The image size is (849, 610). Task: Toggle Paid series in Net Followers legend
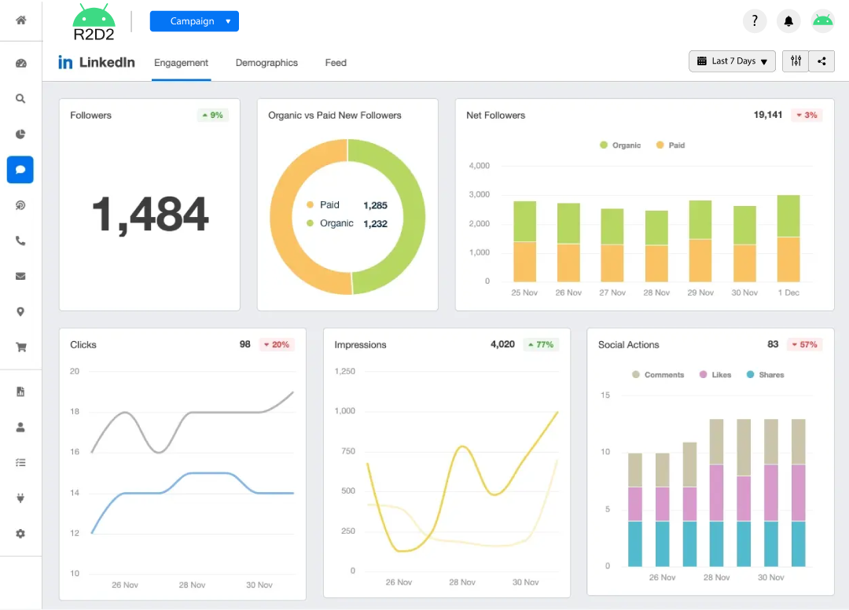tap(670, 145)
